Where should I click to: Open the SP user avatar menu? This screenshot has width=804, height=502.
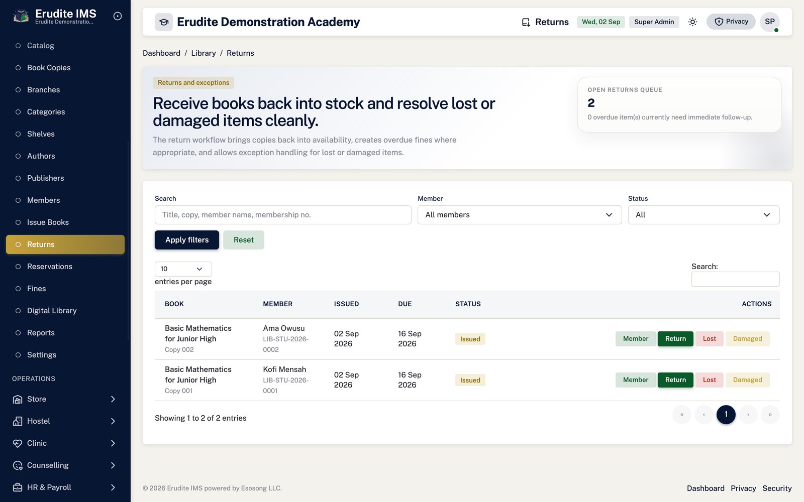click(x=770, y=22)
